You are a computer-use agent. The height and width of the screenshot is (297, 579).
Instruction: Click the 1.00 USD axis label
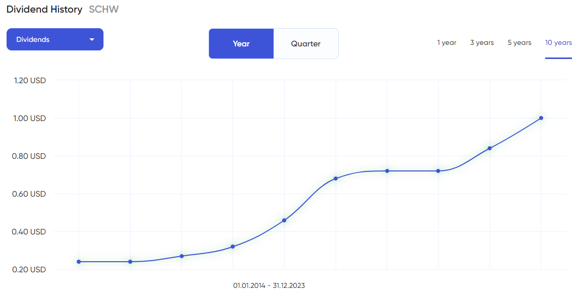tap(30, 118)
